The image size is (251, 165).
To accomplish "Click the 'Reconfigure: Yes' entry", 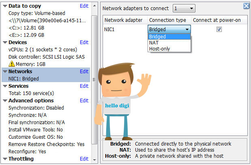I will pyautogui.click(x=27, y=151).
